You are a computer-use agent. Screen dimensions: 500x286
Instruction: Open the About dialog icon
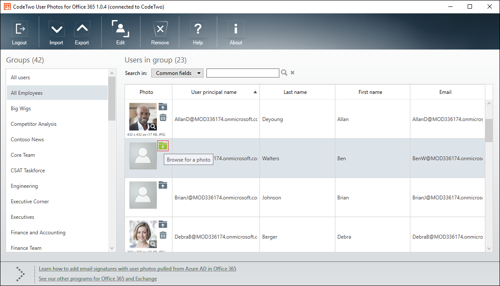236,29
